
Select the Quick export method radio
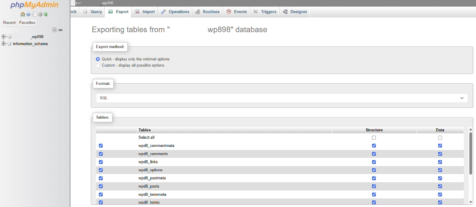pos(98,59)
